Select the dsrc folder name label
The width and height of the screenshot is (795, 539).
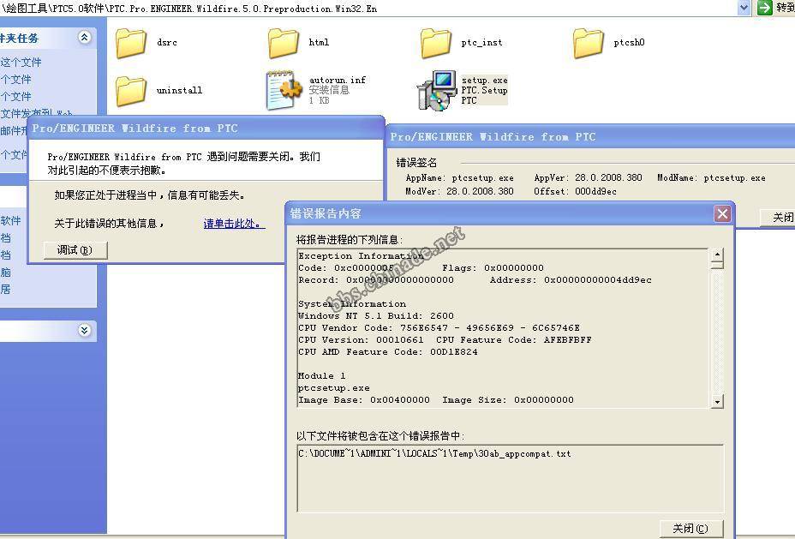[167, 43]
